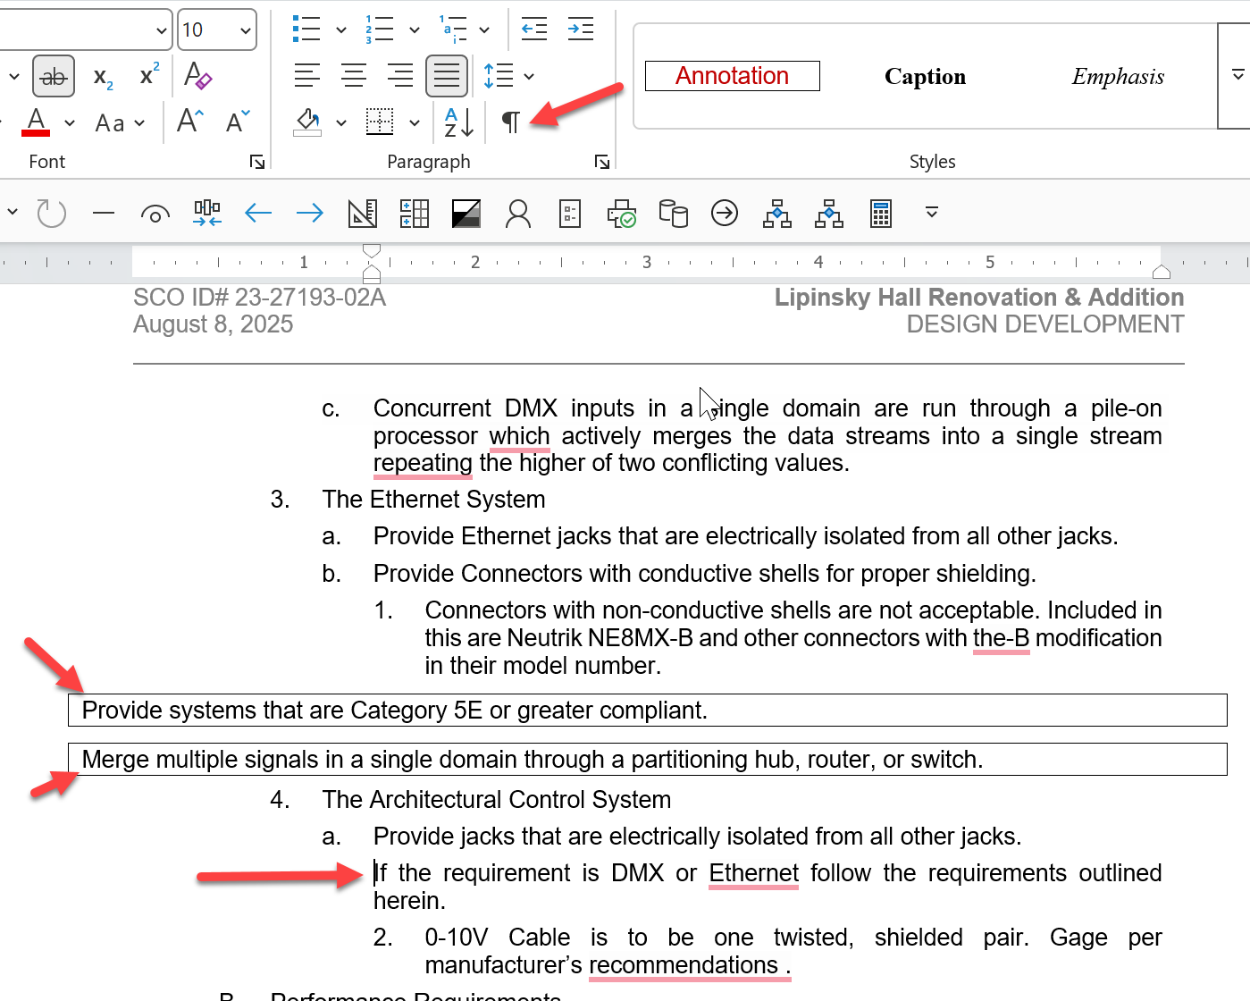The image size is (1250, 1001).
Task: Click the Redo/Repeat quick access icon
Action: 52,213
